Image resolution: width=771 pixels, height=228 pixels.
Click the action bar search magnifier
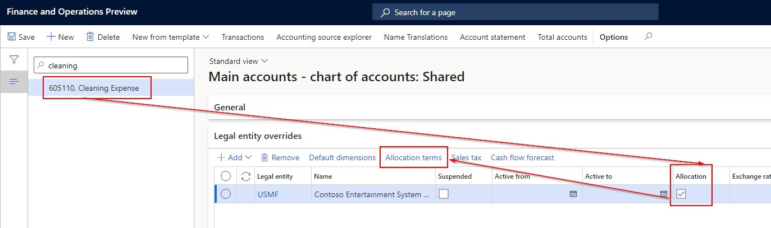(648, 37)
